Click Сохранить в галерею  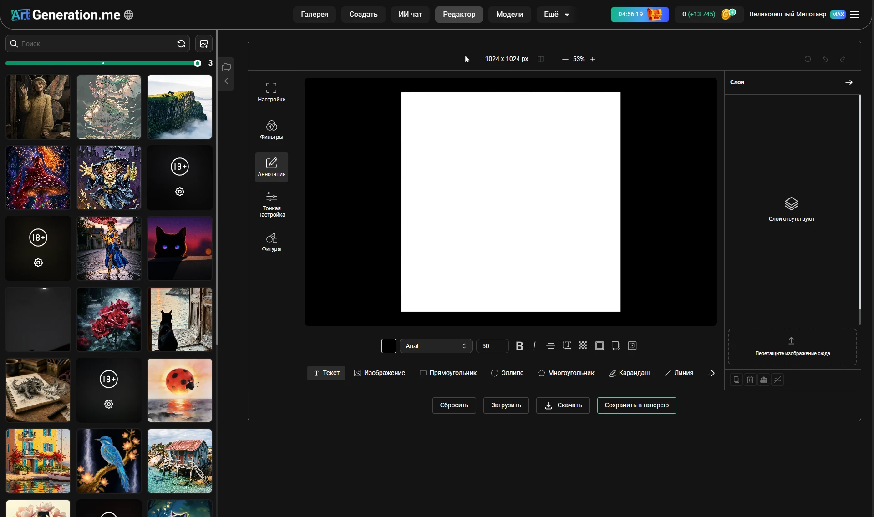point(637,405)
